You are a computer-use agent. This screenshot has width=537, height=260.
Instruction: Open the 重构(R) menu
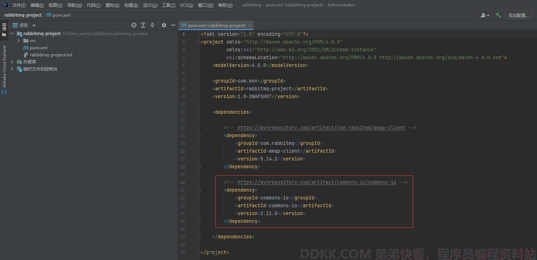(112, 5)
